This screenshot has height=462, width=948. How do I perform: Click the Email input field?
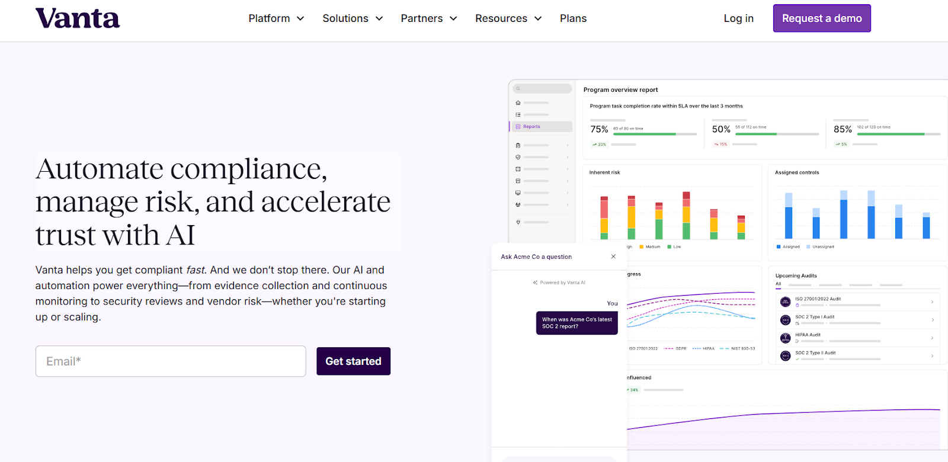coord(171,361)
